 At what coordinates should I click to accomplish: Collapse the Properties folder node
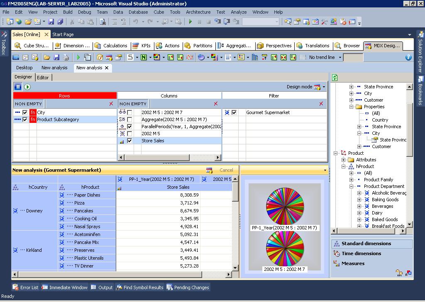pyautogui.click(x=351, y=107)
